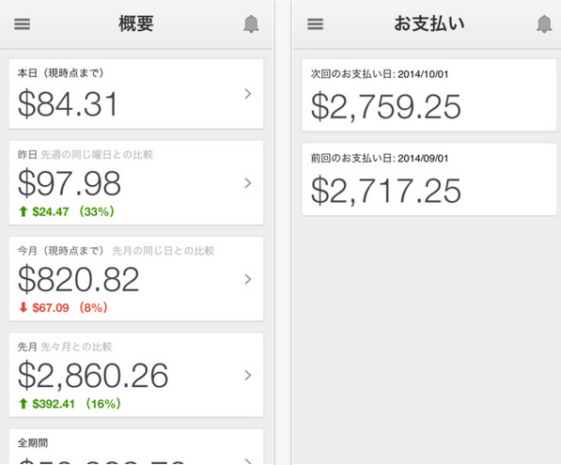The image size is (561, 465).
Task: Select previous payment card dated 2014/09/01
Action: 429,179
